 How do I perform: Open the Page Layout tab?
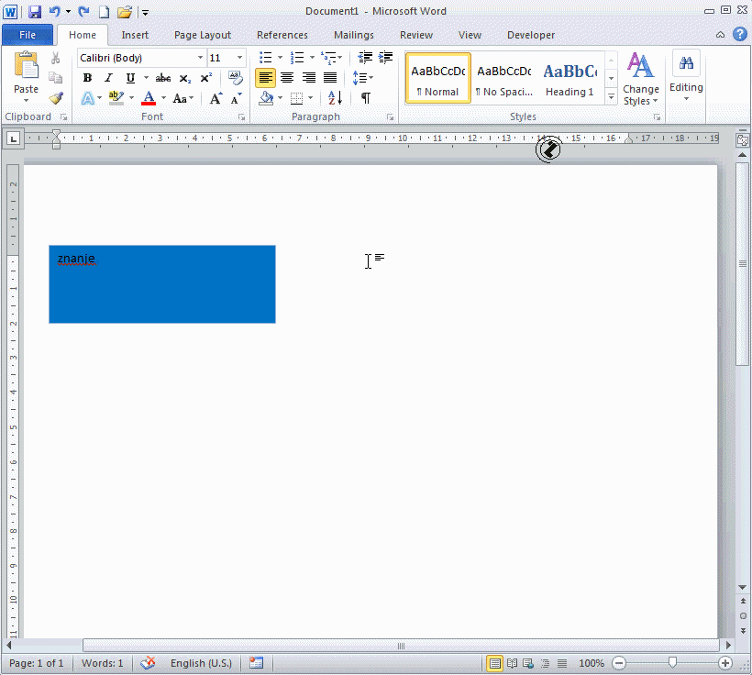click(x=203, y=35)
